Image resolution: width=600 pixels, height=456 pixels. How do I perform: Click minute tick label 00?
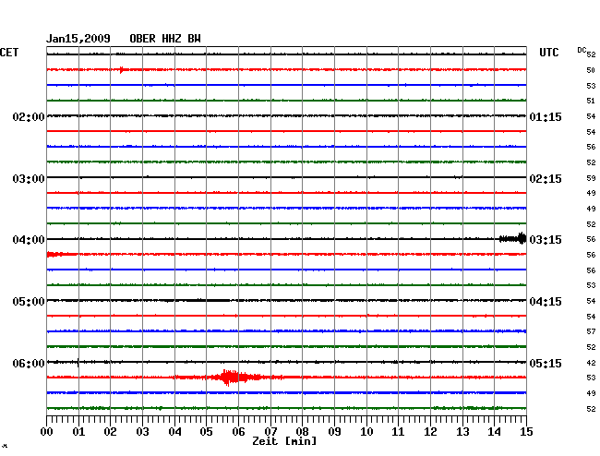47,432
